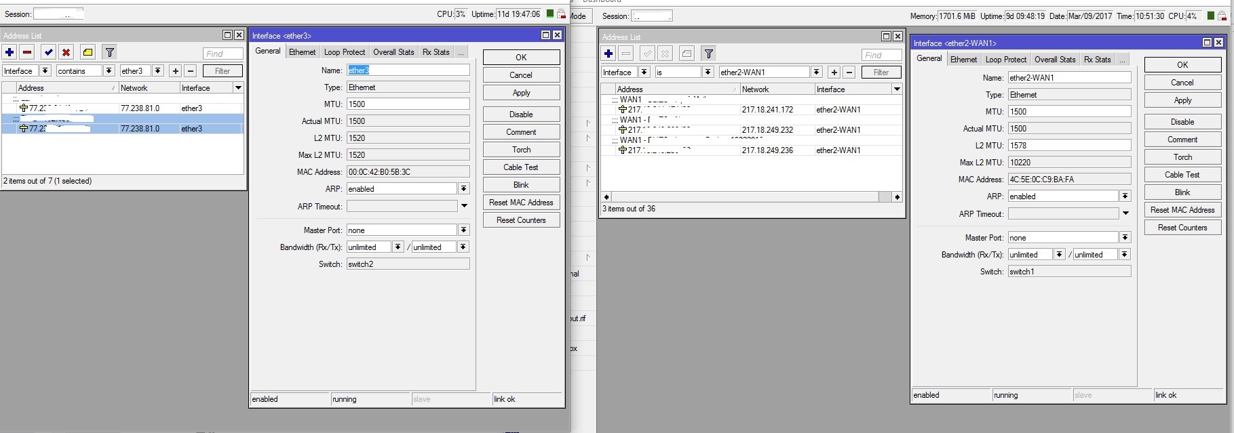Image resolution: width=1234 pixels, height=433 pixels.
Task: Click the padlock icon beside the left Uptime
Action: (x=561, y=14)
